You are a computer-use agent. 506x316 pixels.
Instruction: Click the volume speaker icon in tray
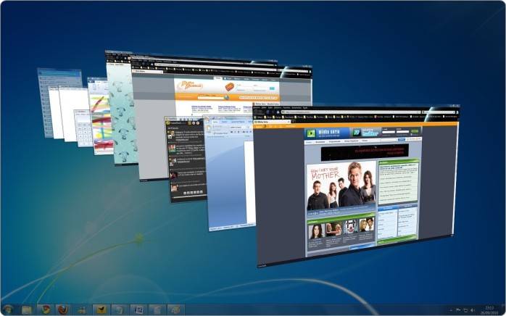pyautogui.click(x=473, y=310)
